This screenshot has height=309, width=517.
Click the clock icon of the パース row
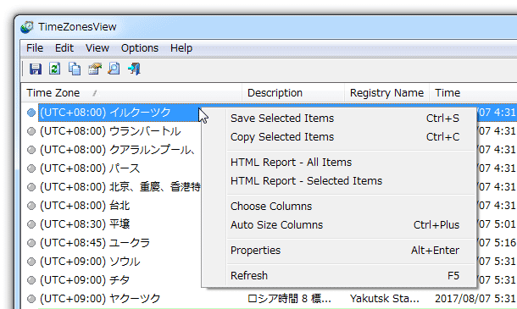(31, 168)
